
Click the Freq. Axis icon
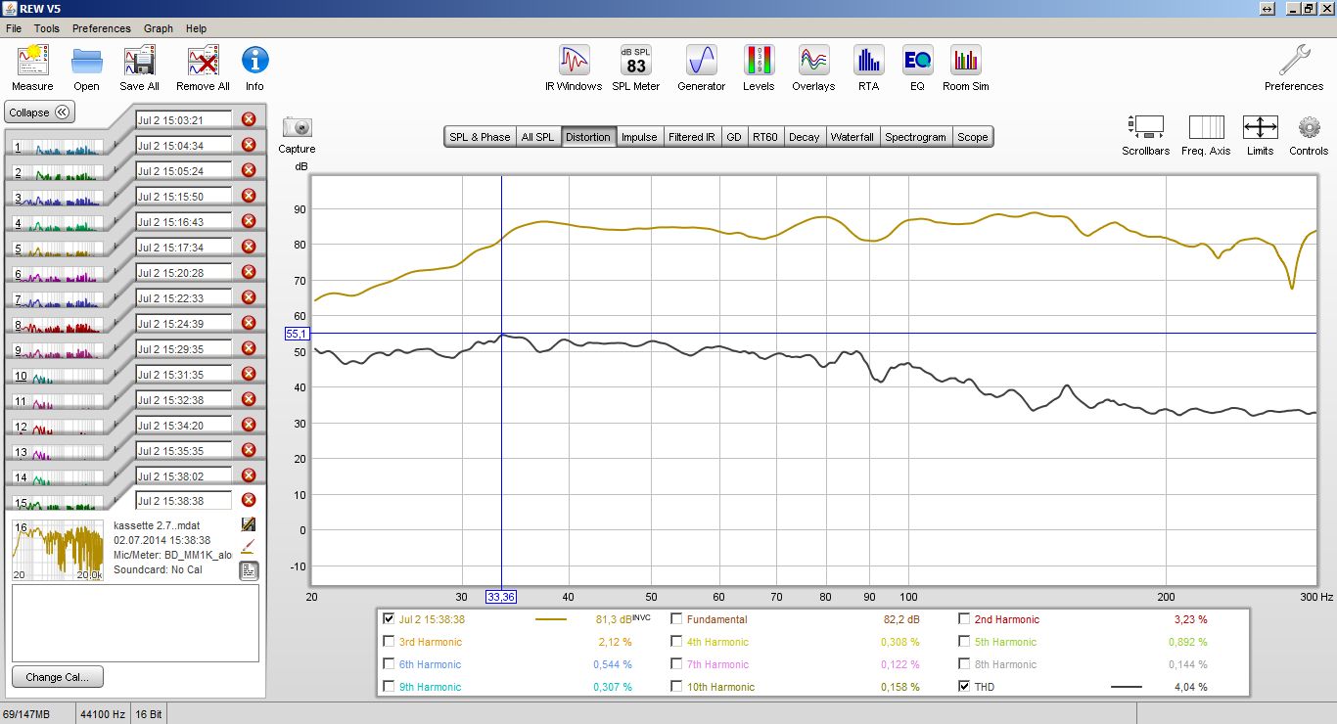[x=1206, y=127]
